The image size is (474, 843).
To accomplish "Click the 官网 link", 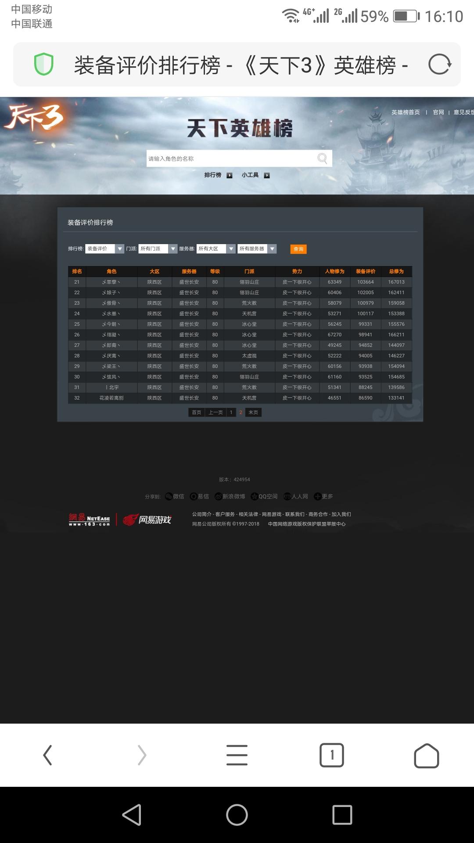I will (x=438, y=112).
